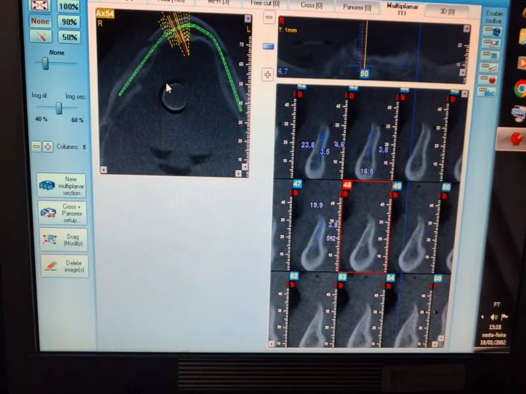Click Enable toolbar label
Screen dimensions: 526x394
(494, 17)
